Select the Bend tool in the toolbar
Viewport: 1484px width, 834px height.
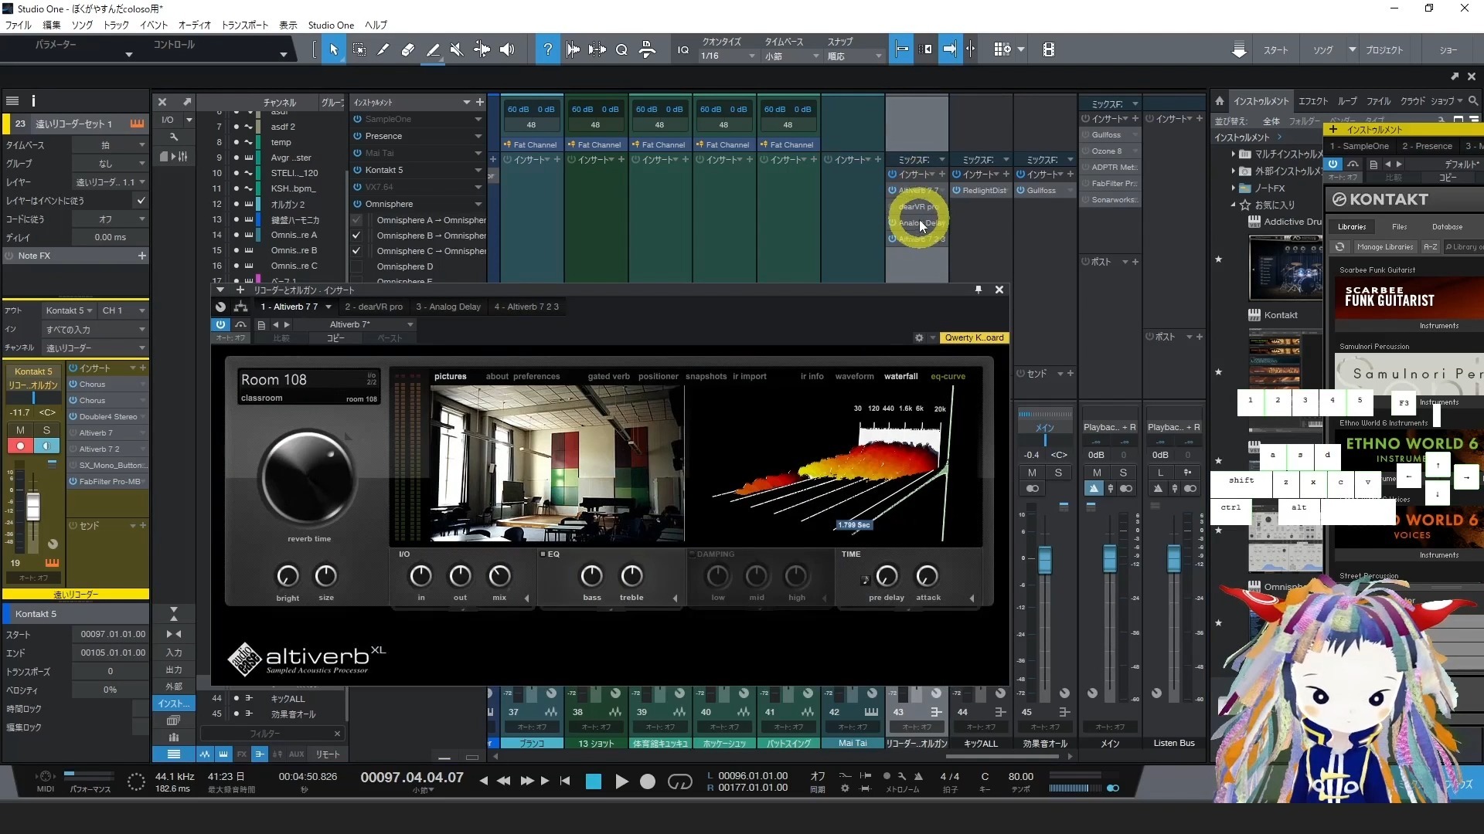[482, 49]
